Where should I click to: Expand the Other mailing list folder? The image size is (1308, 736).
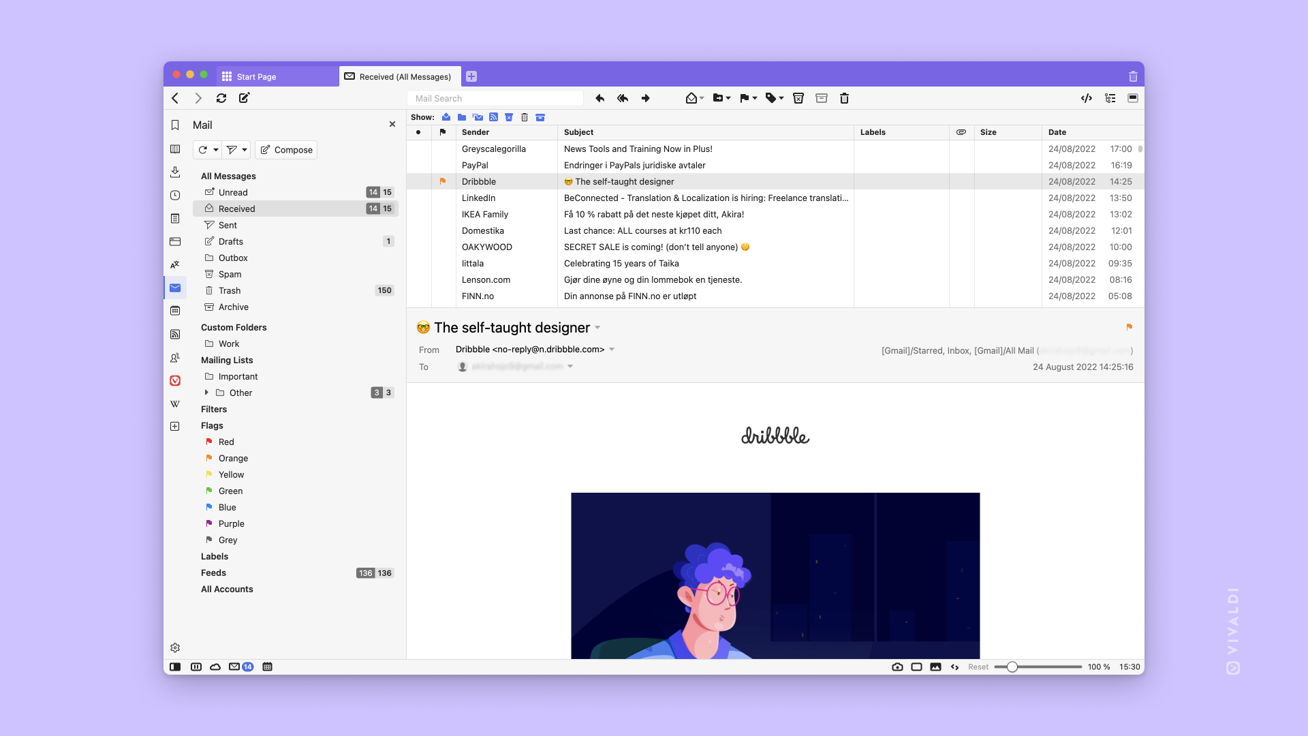[x=206, y=393]
